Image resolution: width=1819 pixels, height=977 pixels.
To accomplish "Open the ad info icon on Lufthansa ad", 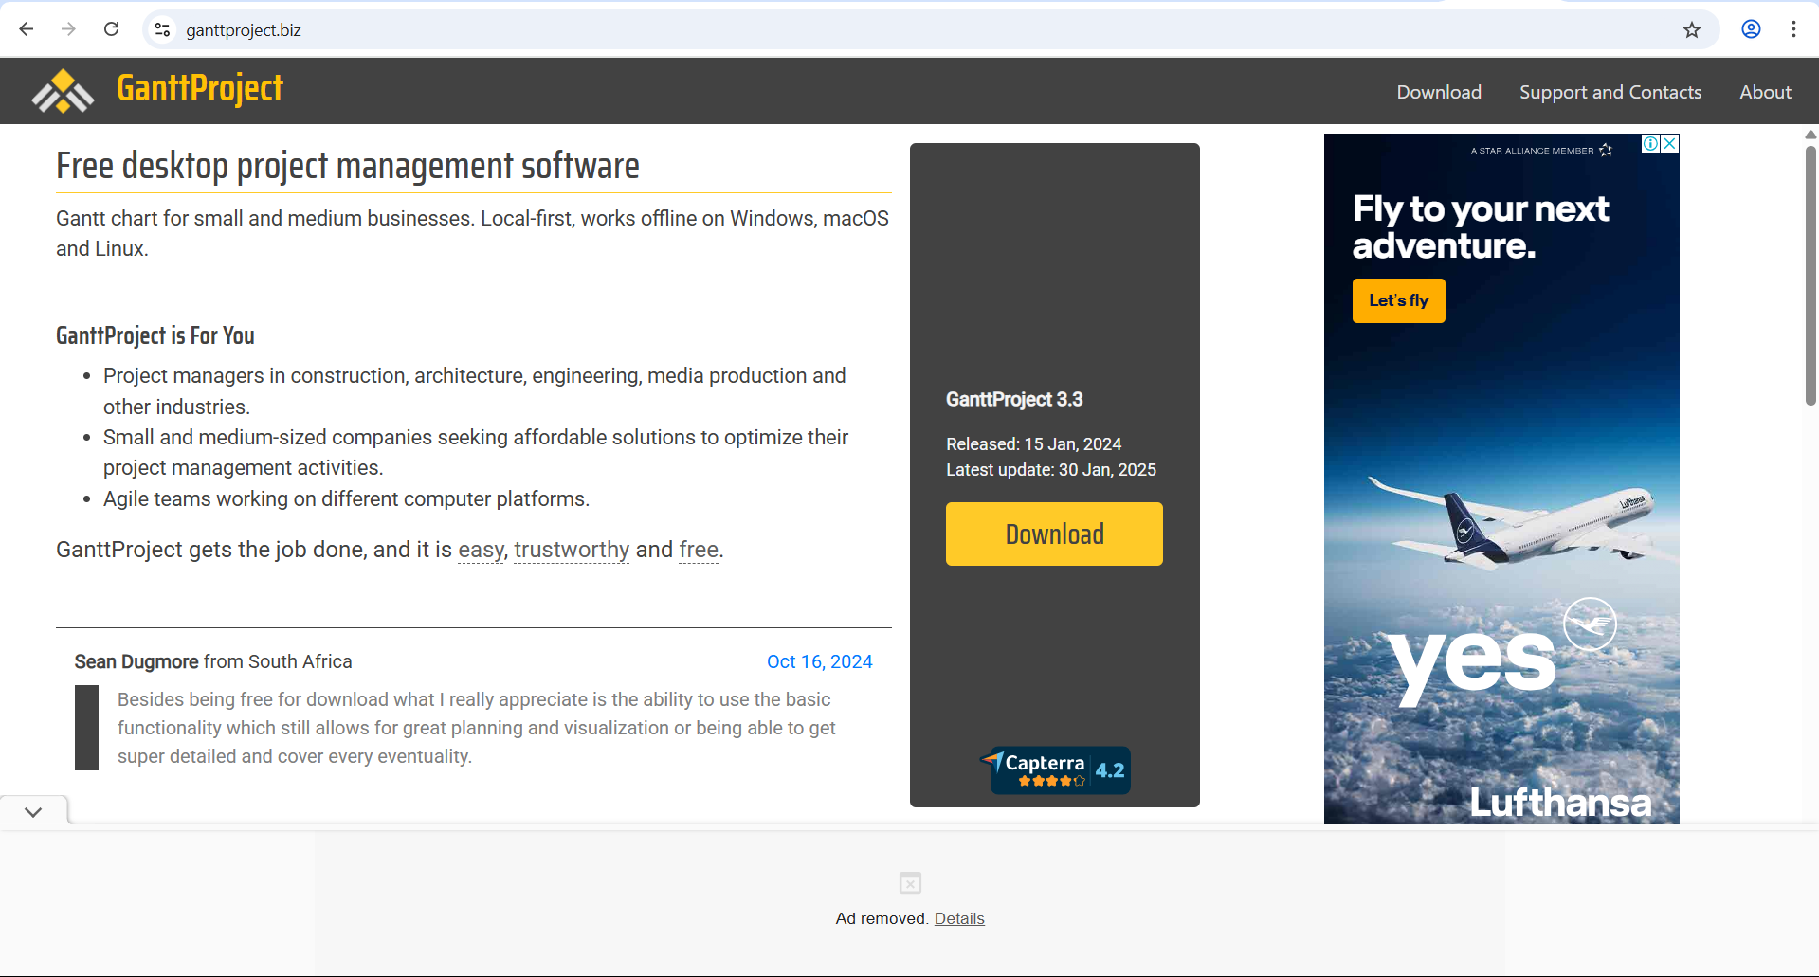I will coord(1651,143).
